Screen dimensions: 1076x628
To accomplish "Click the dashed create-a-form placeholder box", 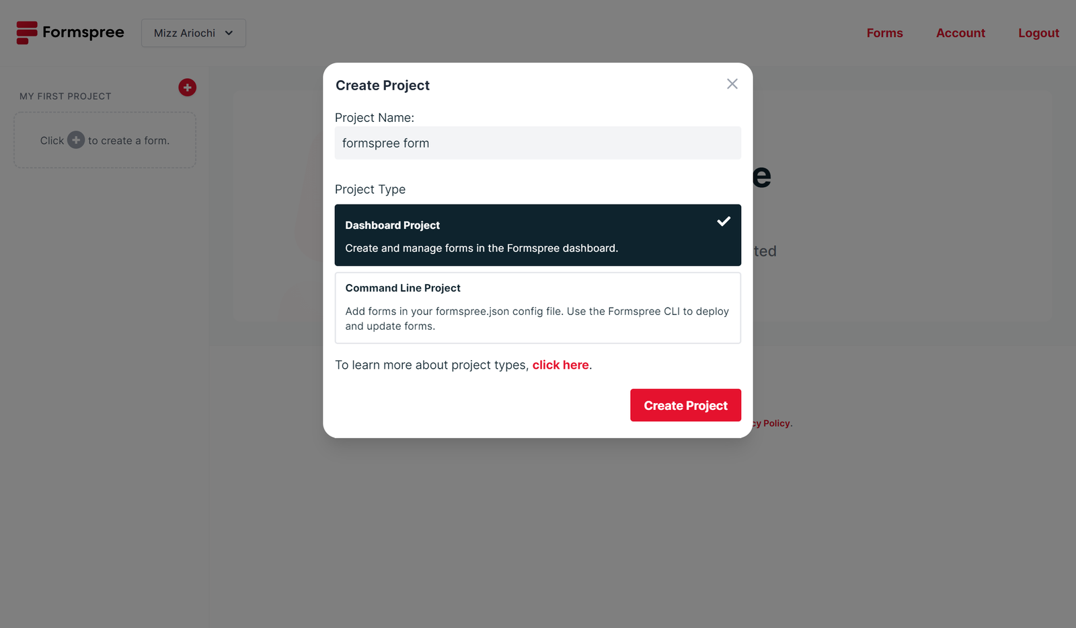I will coord(105,140).
